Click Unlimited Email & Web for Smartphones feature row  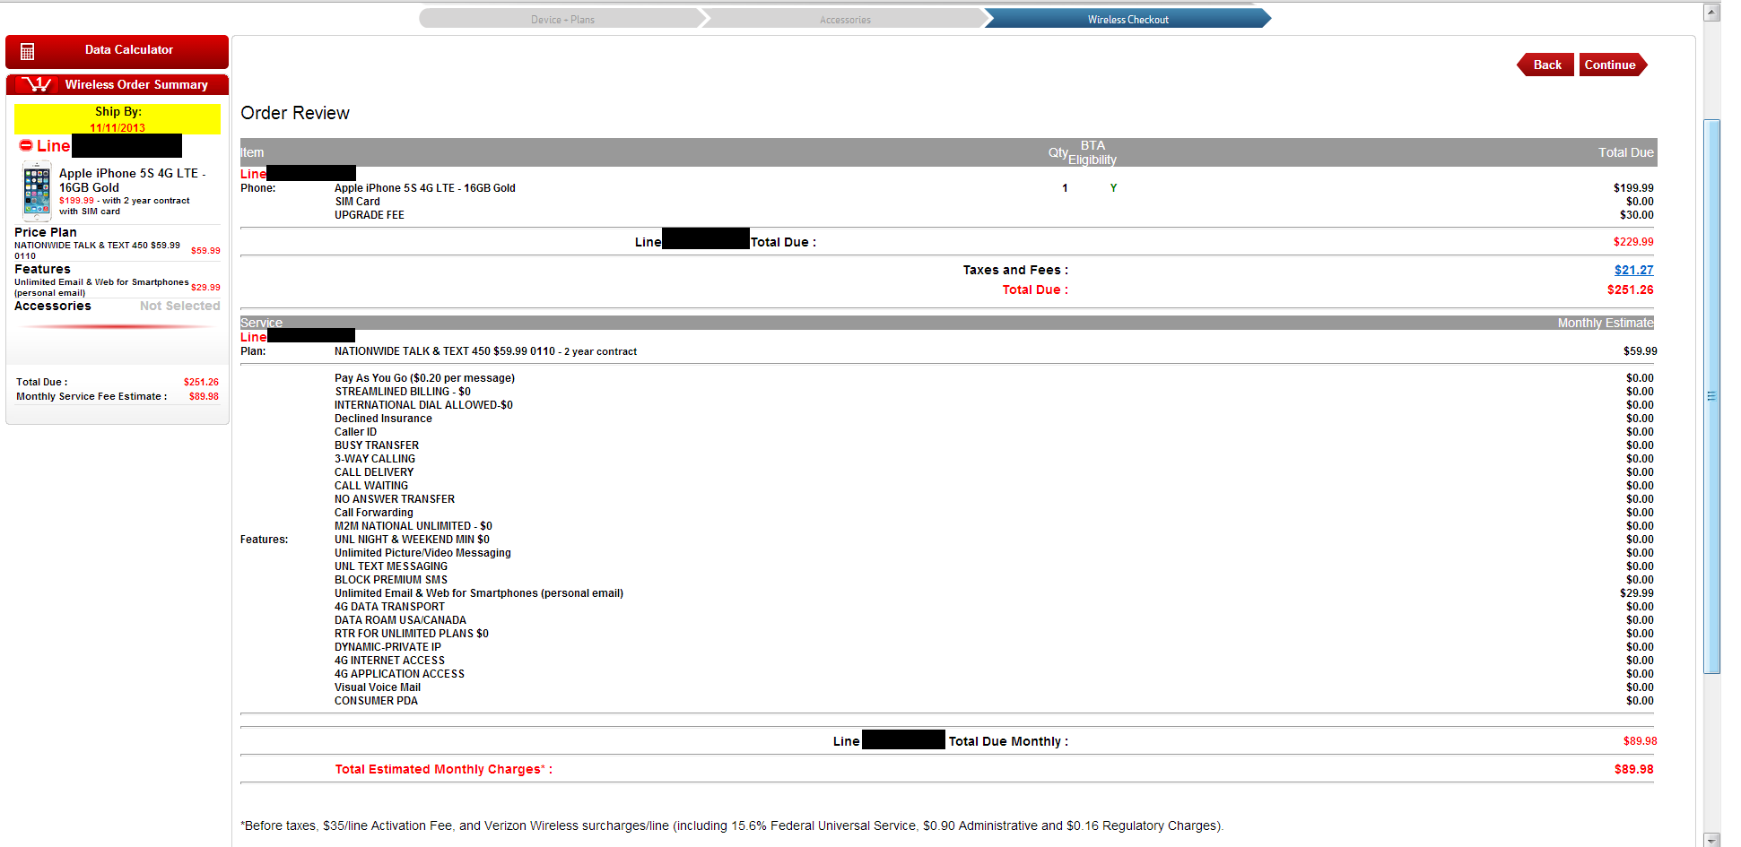(x=479, y=593)
